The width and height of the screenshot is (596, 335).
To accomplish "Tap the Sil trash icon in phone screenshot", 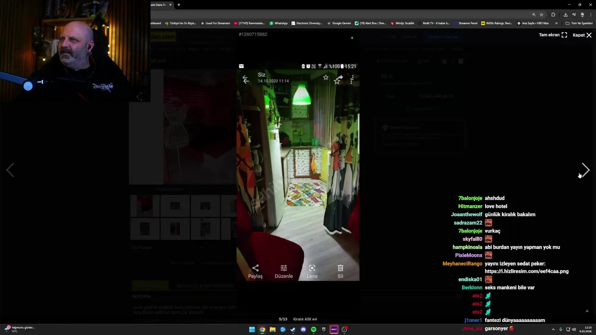I will tap(340, 271).
